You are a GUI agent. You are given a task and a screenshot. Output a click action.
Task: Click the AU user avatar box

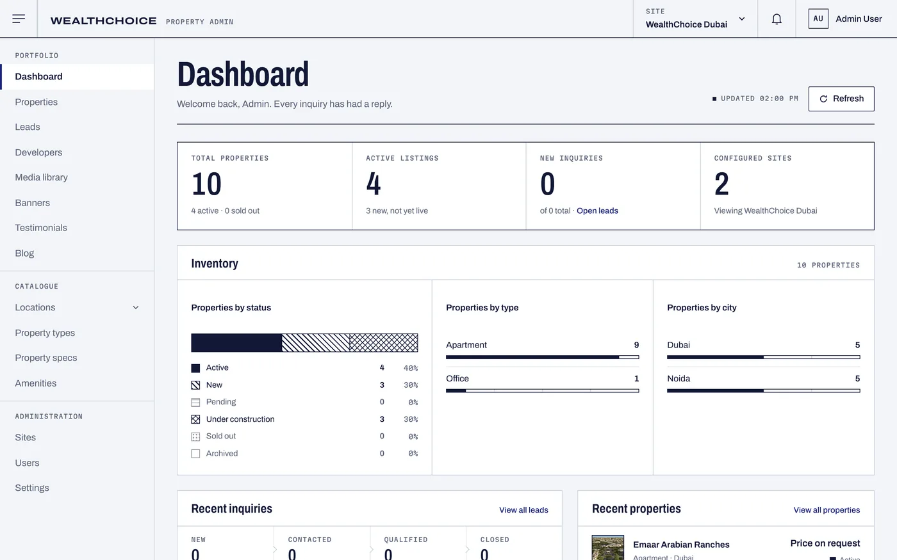coord(818,19)
